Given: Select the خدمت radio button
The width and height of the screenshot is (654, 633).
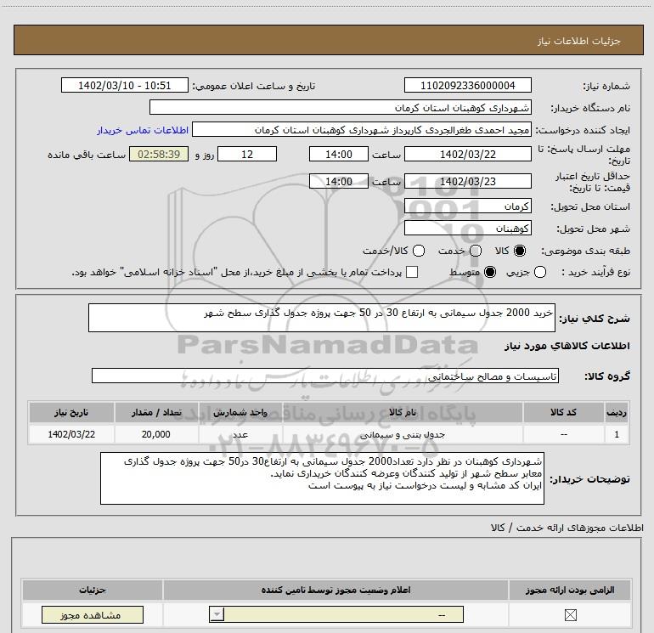Looking at the screenshot, I should pyautogui.click(x=476, y=251).
